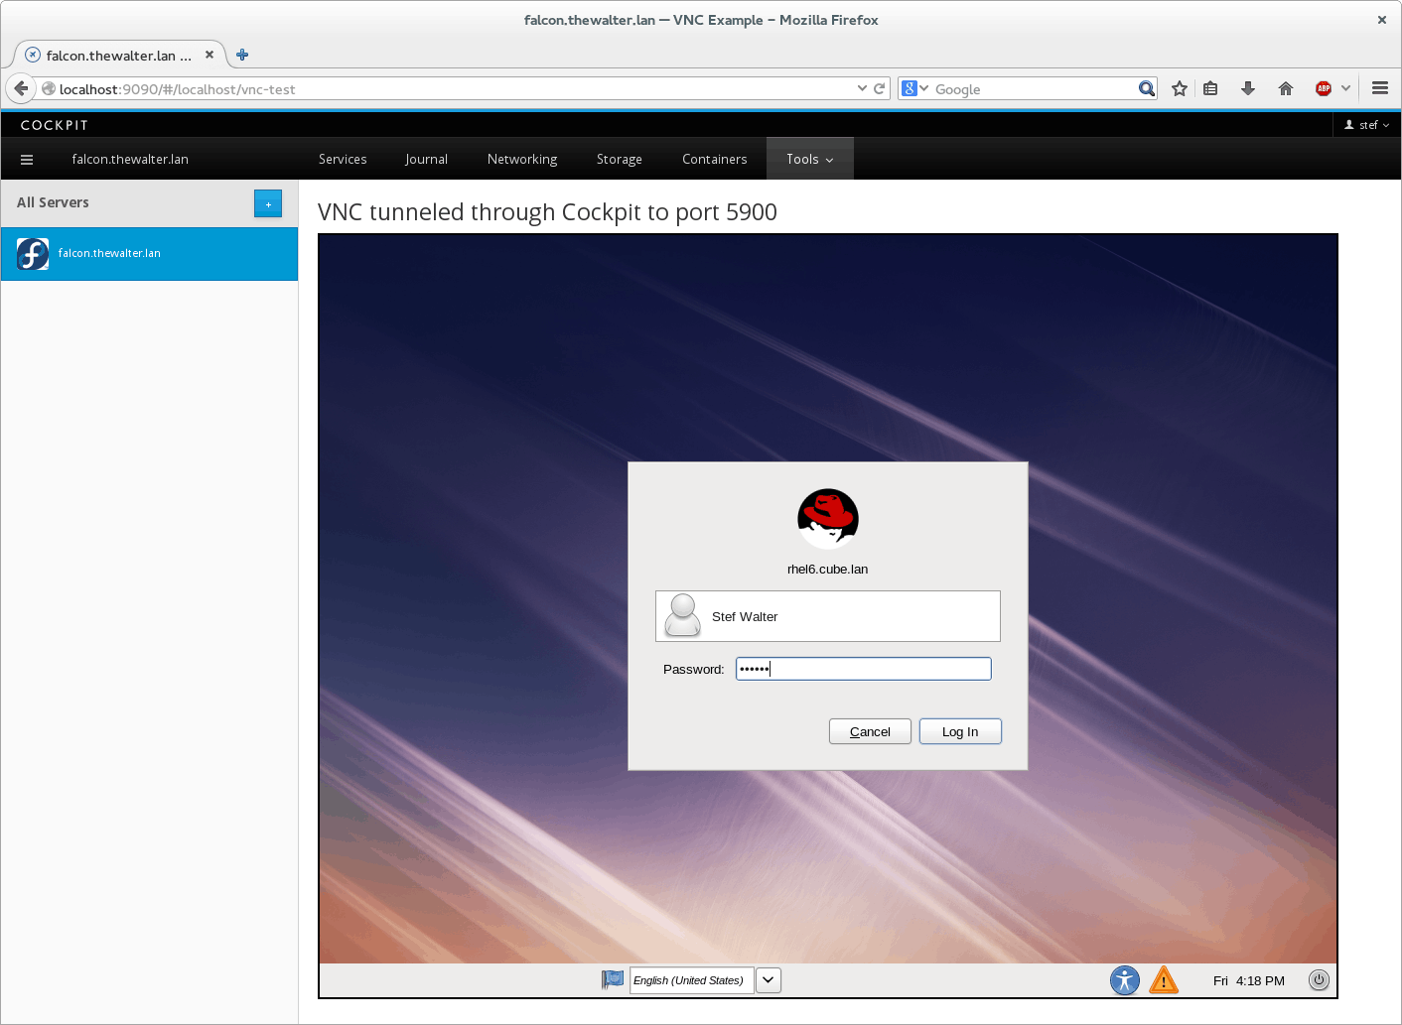This screenshot has width=1402, height=1025.
Task: Open the Services tab
Action: click(x=343, y=159)
